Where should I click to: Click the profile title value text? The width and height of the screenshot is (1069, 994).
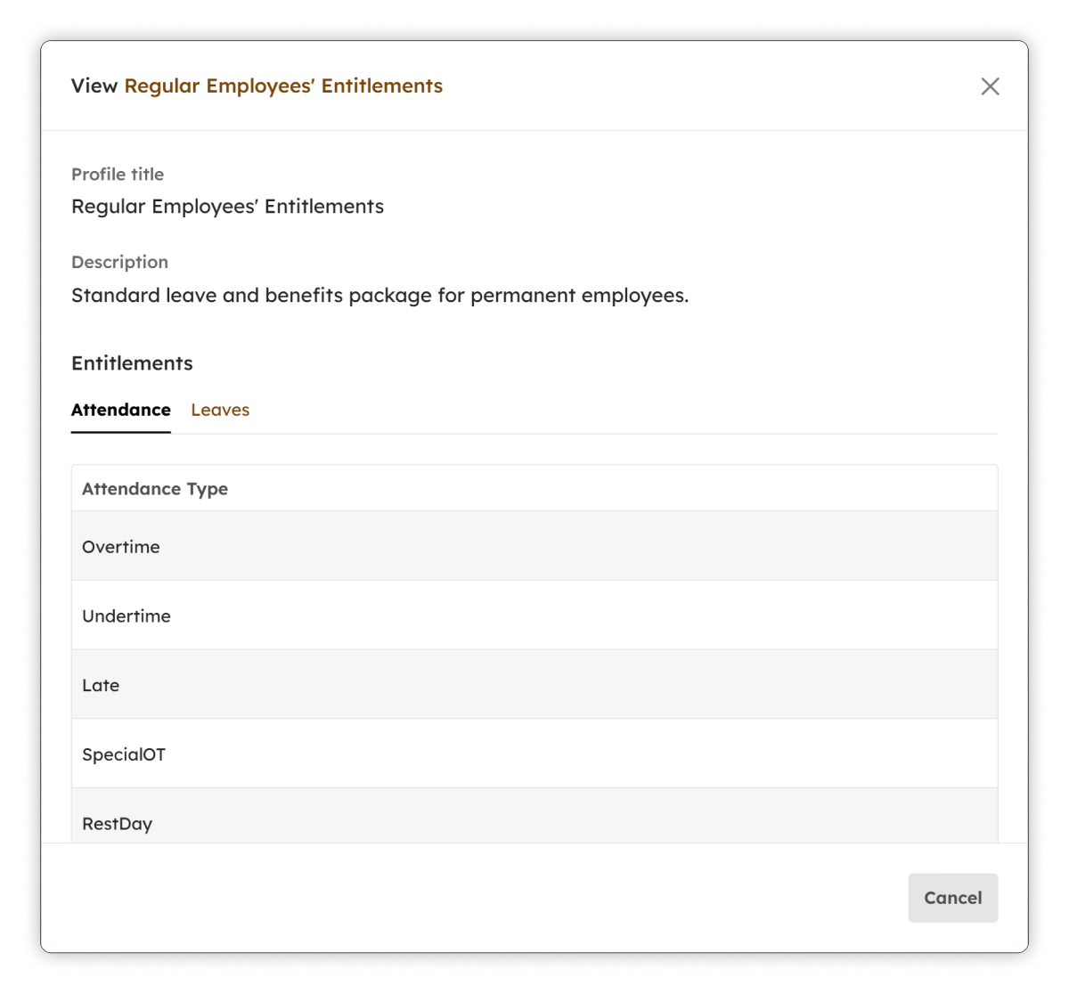[x=227, y=207]
